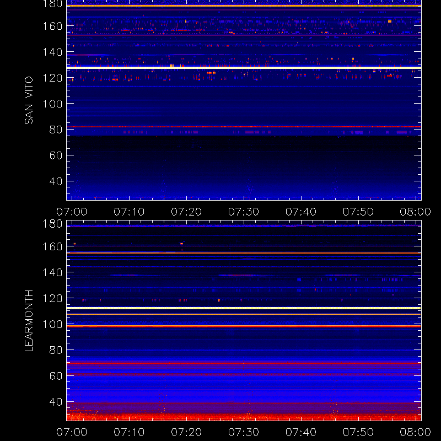Click the SAN VITO axis label
The height and width of the screenshot is (441, 441).
pos(29,100)
